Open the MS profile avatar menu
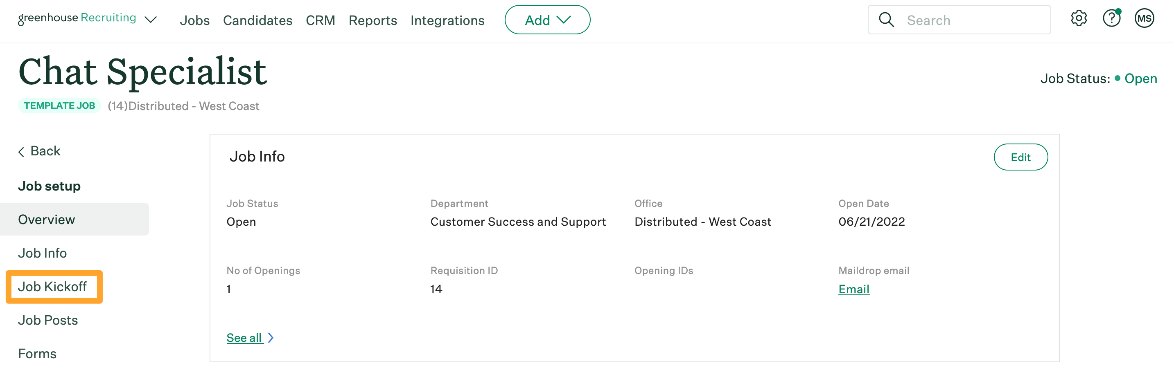1174x377 pixels. point(1145,19)
